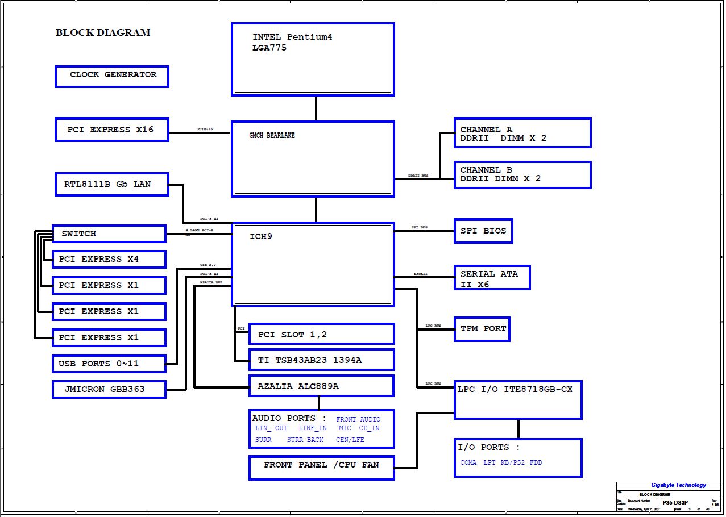Click the DDRII BUS label
The height and width of the screenshot is (517, 726).
click(x=418, y=176)
